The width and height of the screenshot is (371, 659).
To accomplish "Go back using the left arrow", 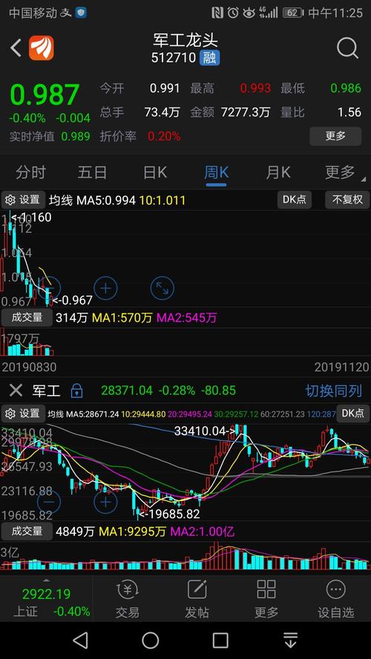I will point(16,48).
